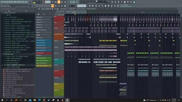Click the link note grouping chain icon
This screenshot has width=182, height=102.
[62, 6]
